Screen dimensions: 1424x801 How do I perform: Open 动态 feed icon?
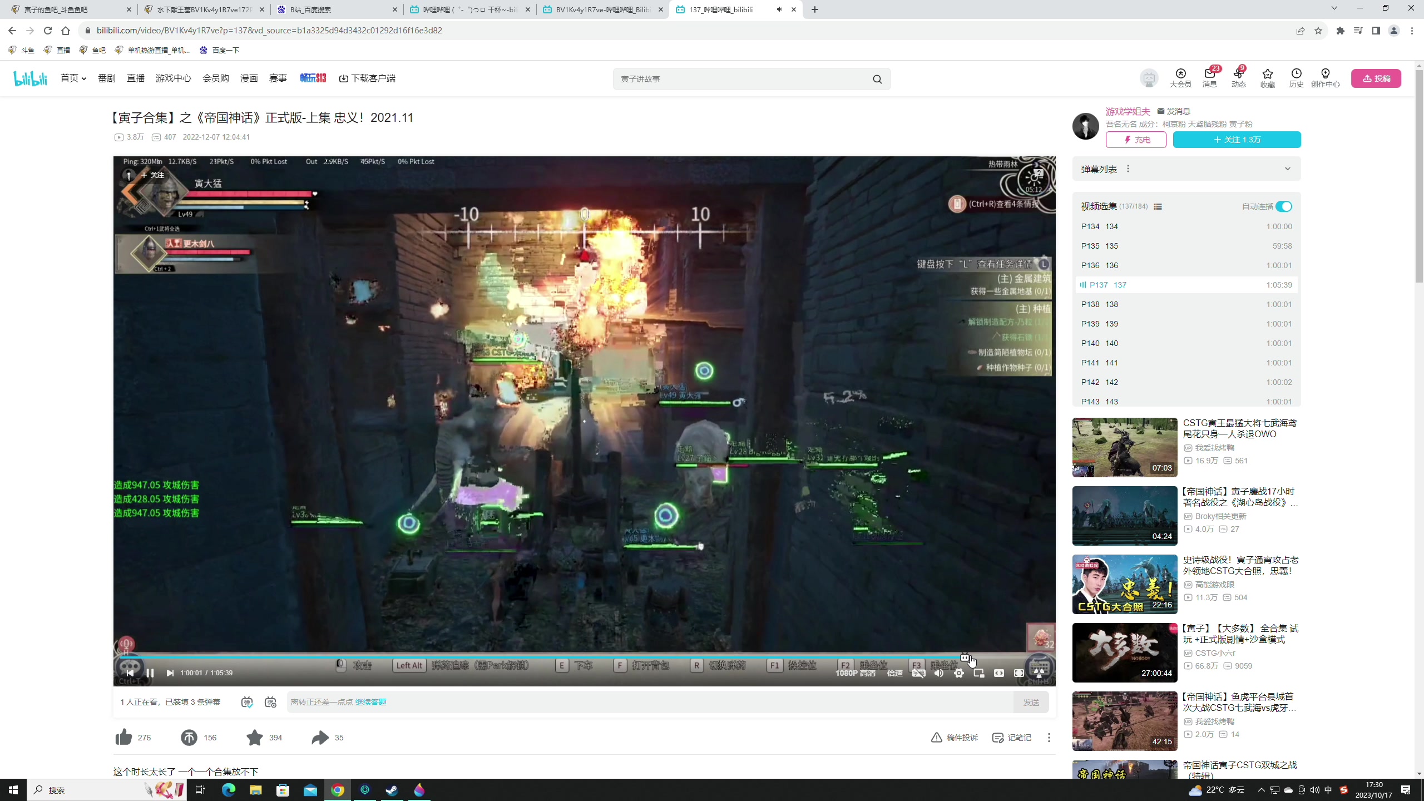point(1239,78)
